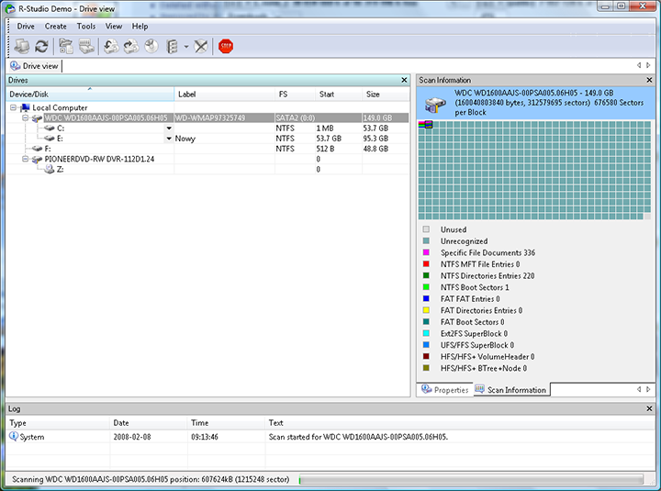Sort by FS column header

pyautogui.click(x=295, y=94)
